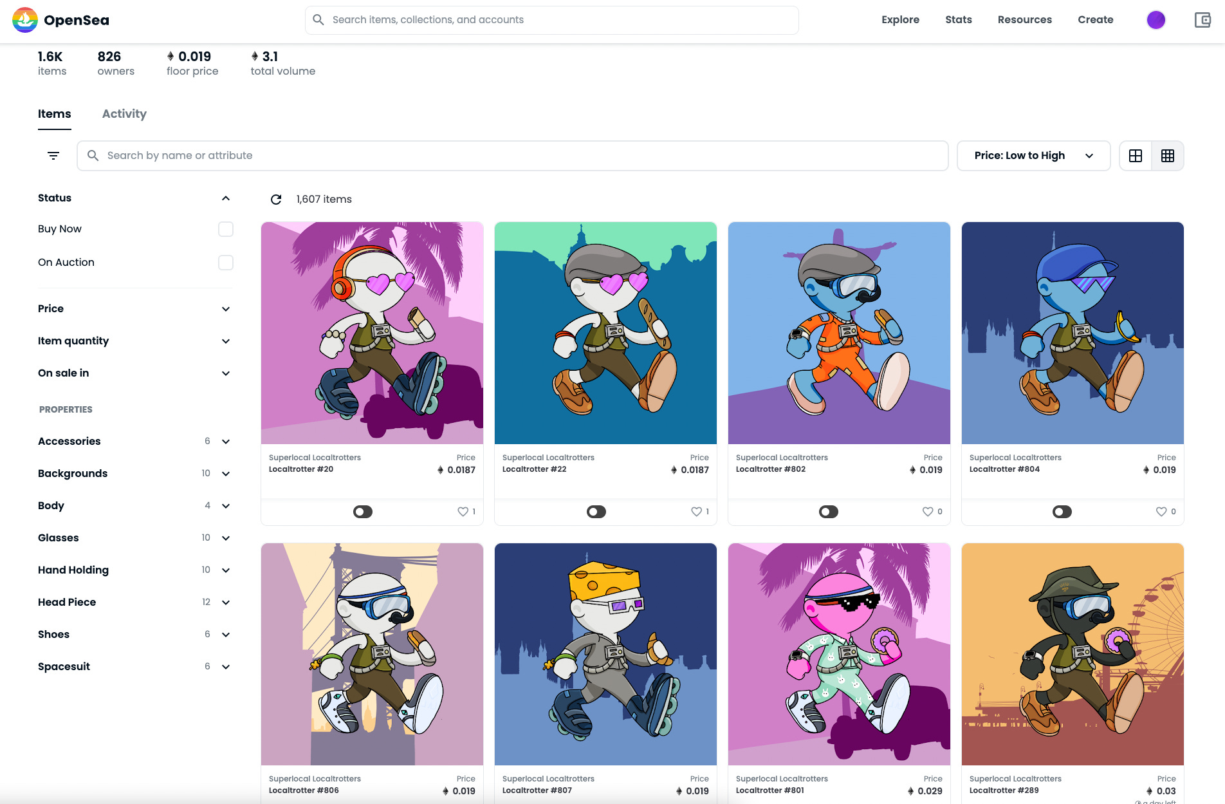Favorite Localtrotter #802 with heart icon
The width and height of the screenshot is (1225, 804).
928,512
